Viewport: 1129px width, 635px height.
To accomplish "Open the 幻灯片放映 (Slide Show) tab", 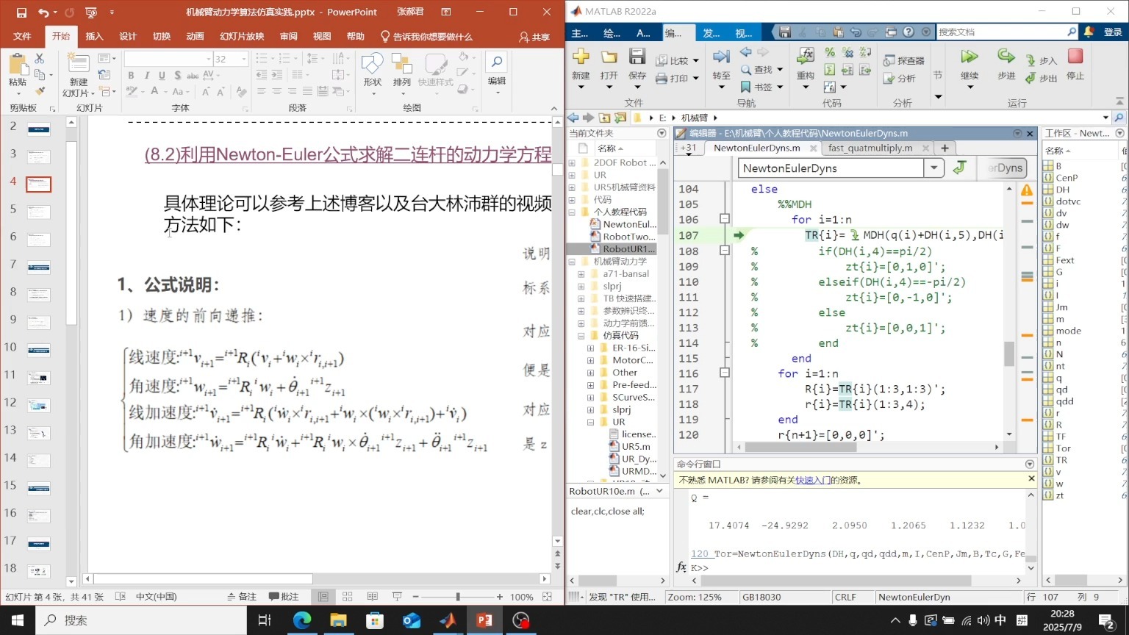I will click(242, 36).
